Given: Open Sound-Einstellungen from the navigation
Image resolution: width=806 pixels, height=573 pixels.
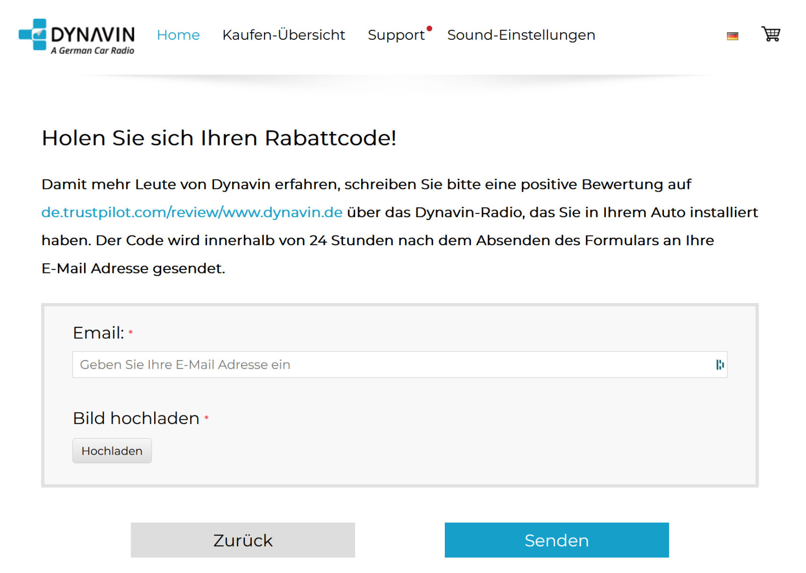Looking at the screenshot, I should click(520, 35).
